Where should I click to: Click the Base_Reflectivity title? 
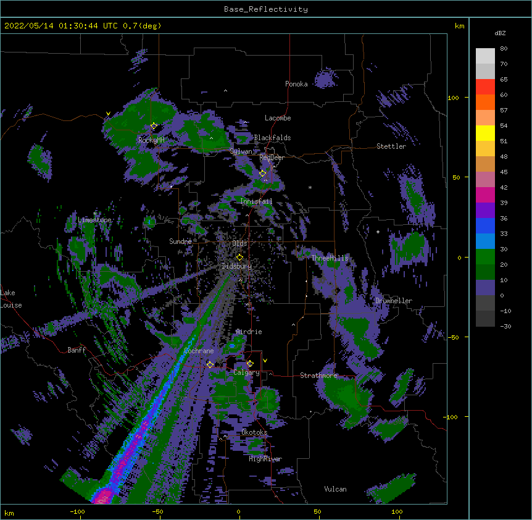pos(266,9)
